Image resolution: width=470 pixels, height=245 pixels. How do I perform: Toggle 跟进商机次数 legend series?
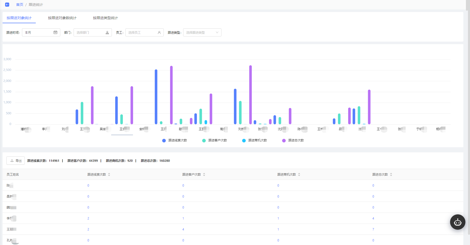[254, 140]
